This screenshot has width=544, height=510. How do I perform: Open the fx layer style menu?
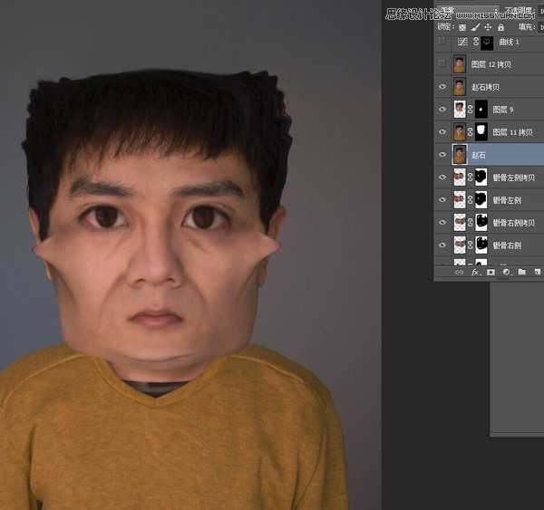tap(475, 271)
